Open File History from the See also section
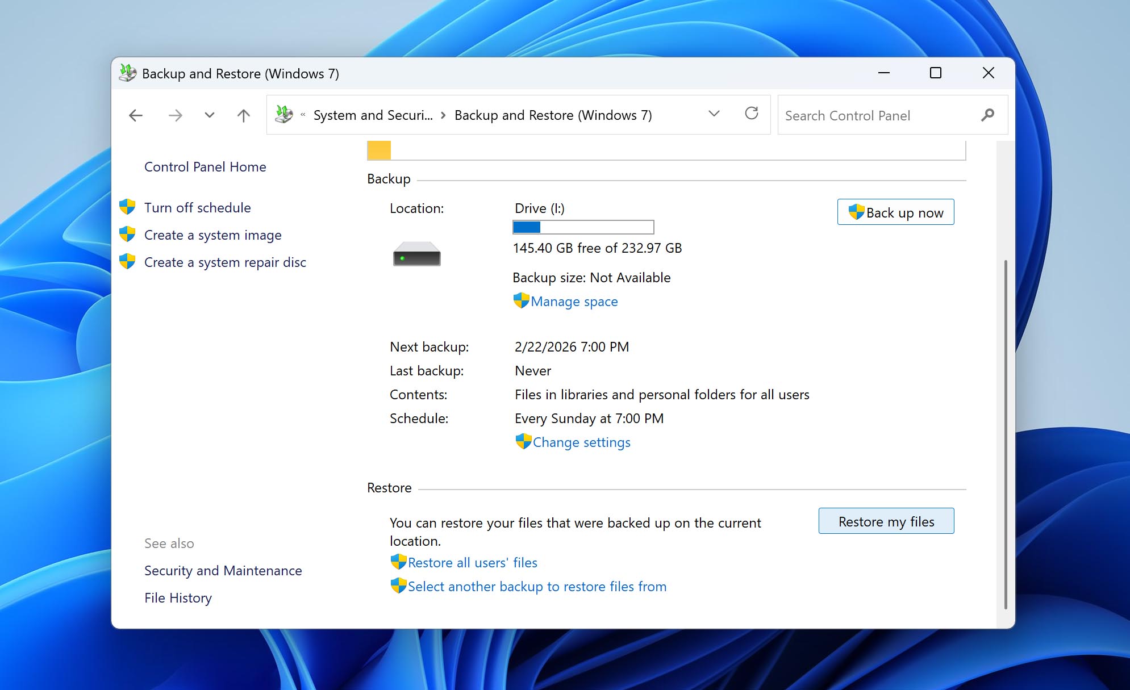1130x690 pixels. click(x=178, y=597)
